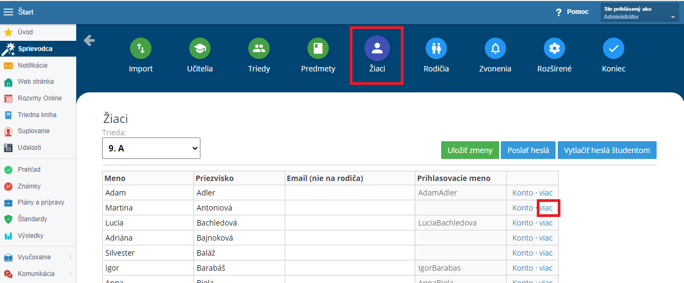The width and height of the screenshot is (684, 283).
Task: Click viac link for Silvester Baláž
Action: (546, 253)
